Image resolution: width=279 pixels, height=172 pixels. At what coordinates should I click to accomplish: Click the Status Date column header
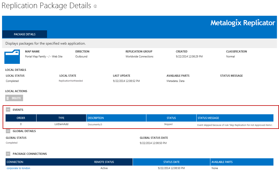[171, 162]
